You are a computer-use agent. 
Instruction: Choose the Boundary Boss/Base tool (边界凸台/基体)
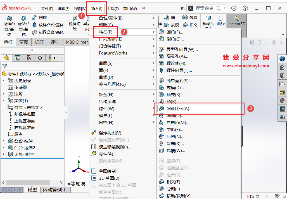pos(48,32)
